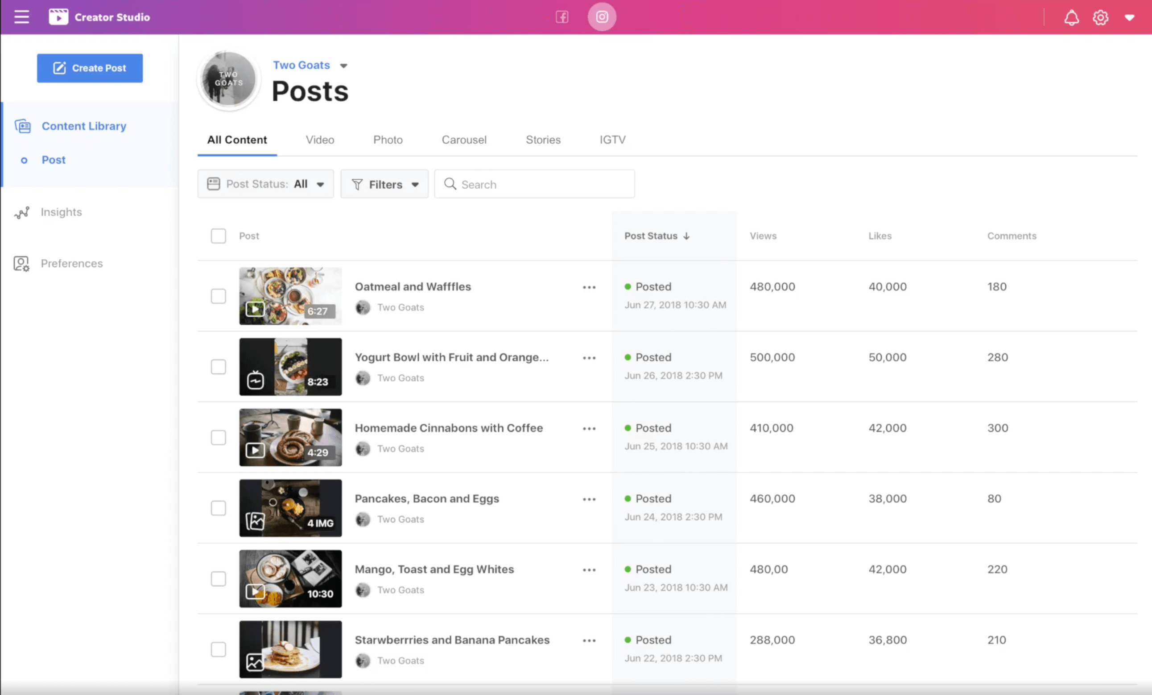Open more options for Homemade Cinnabons
This screenshot has height=695, width=1152.
click(589, 428)
